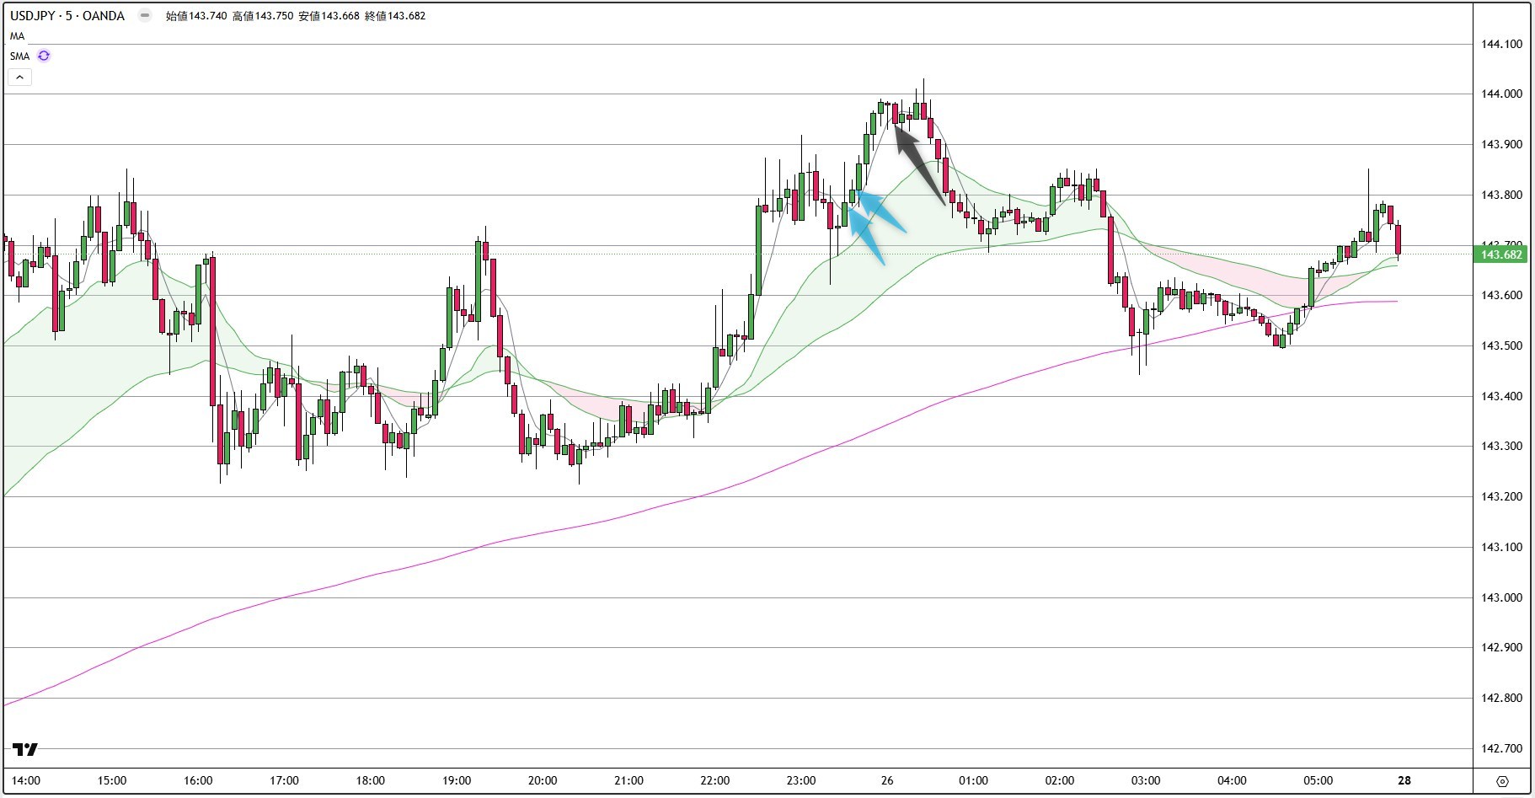
Task: Select the upper blue arrow drawing
Action: (881, 212)
